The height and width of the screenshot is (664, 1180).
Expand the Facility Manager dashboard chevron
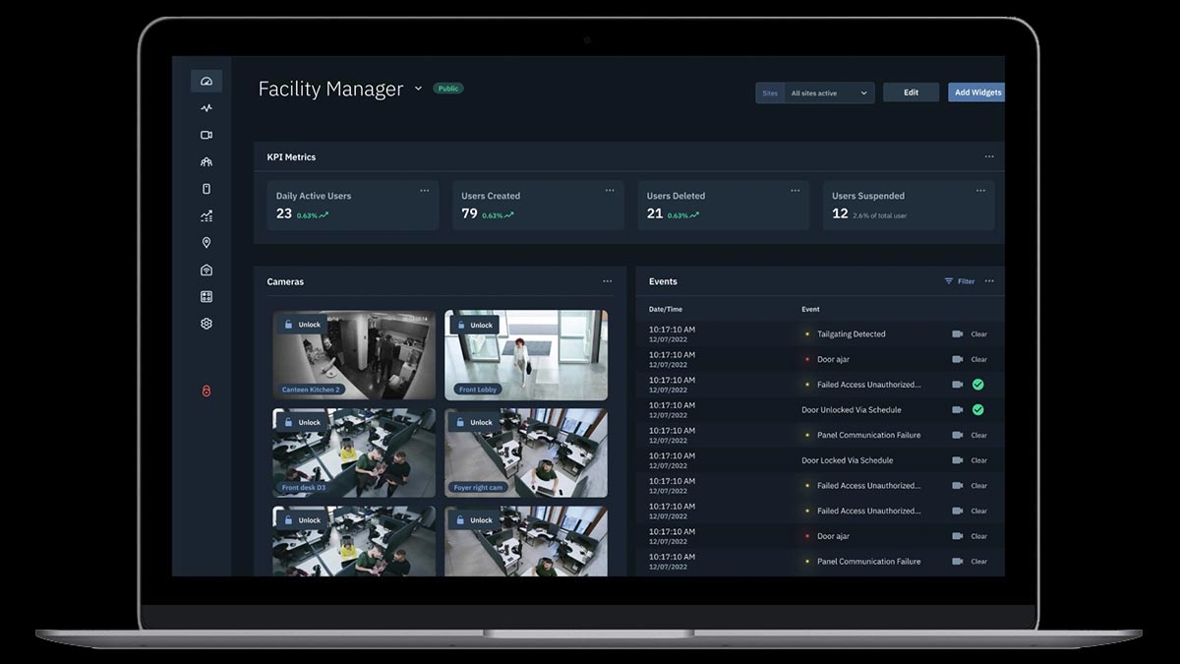pos(418,89)
